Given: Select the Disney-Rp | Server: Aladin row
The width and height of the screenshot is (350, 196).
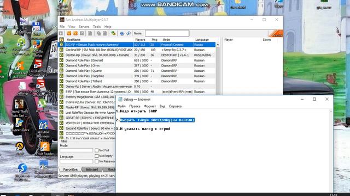Looking at the screenshot, I should point(137,87).
